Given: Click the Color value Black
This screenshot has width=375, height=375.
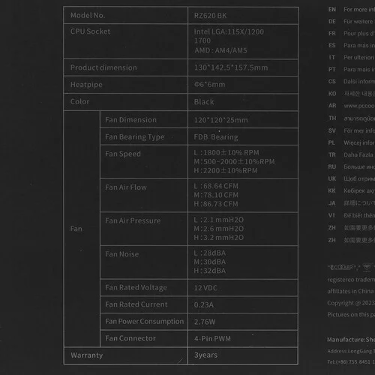Looking at the screenshot, I should [x=204, y=102].
